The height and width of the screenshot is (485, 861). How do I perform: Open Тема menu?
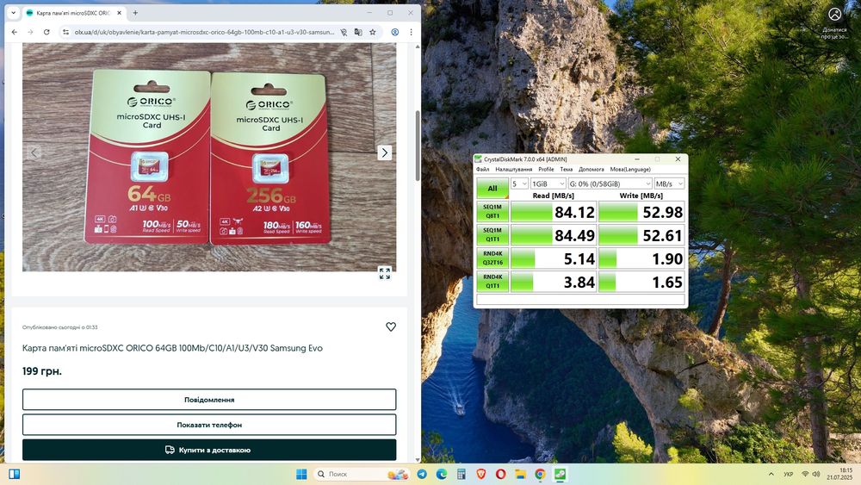pos(567,169)
